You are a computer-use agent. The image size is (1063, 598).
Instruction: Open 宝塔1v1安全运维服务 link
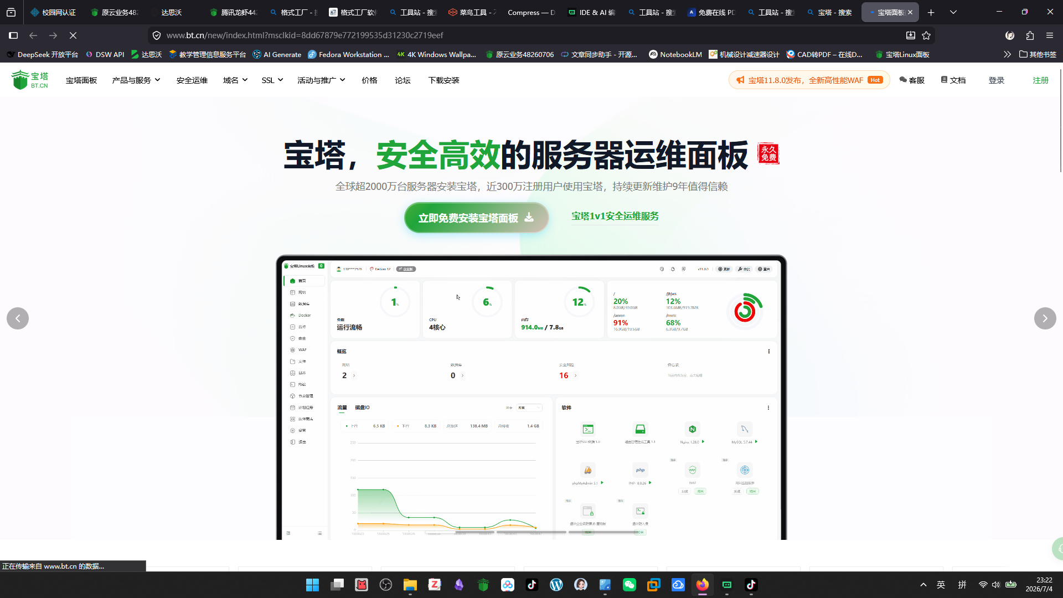[x=615, y=216]
